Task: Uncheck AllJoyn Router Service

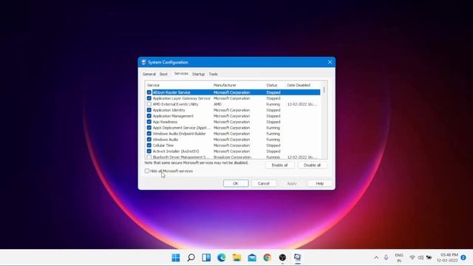Action: point(149,92)
